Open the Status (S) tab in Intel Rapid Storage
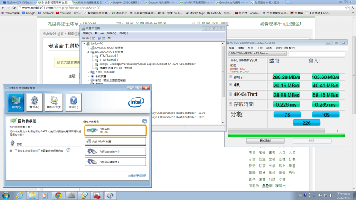This screenshot has height=200, width=356. (x=16, y=102)
